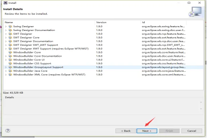The height and width of the screenshot is (138, 207).
Task: Click the WindowBuilder CSS Support icon
Action: [x=10, y=63]
